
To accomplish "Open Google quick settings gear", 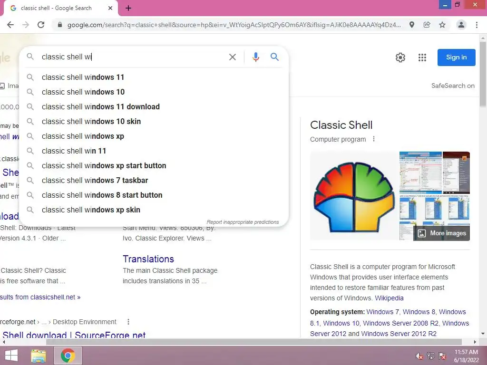I will (400, 58).
